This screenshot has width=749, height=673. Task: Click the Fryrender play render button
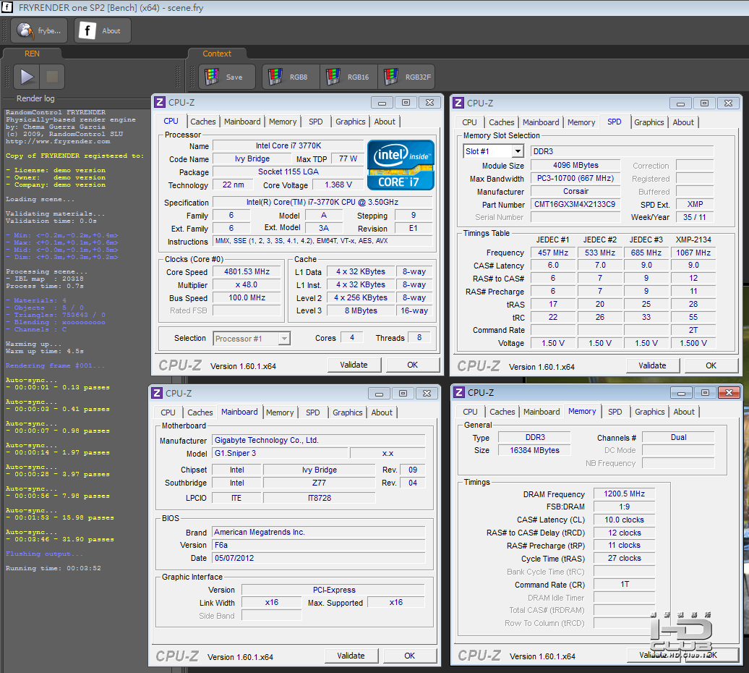point(26,77)
